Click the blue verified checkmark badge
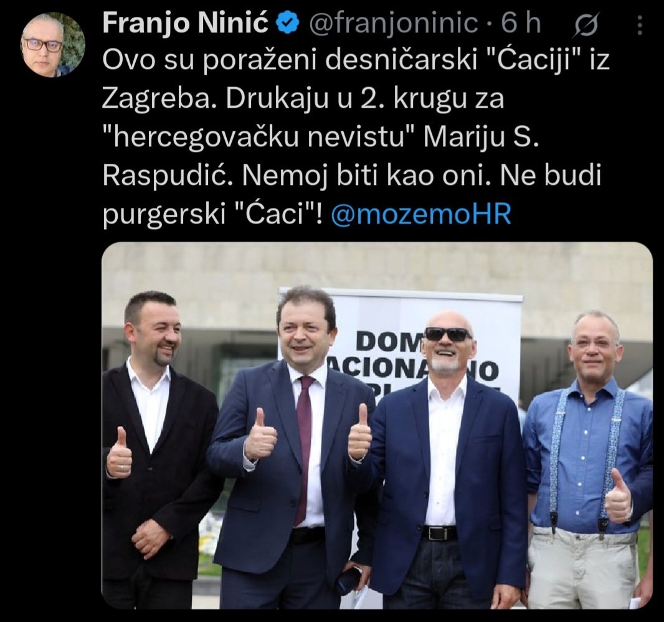Viewport: 664px width, 622px height. [x=288, y=23]
